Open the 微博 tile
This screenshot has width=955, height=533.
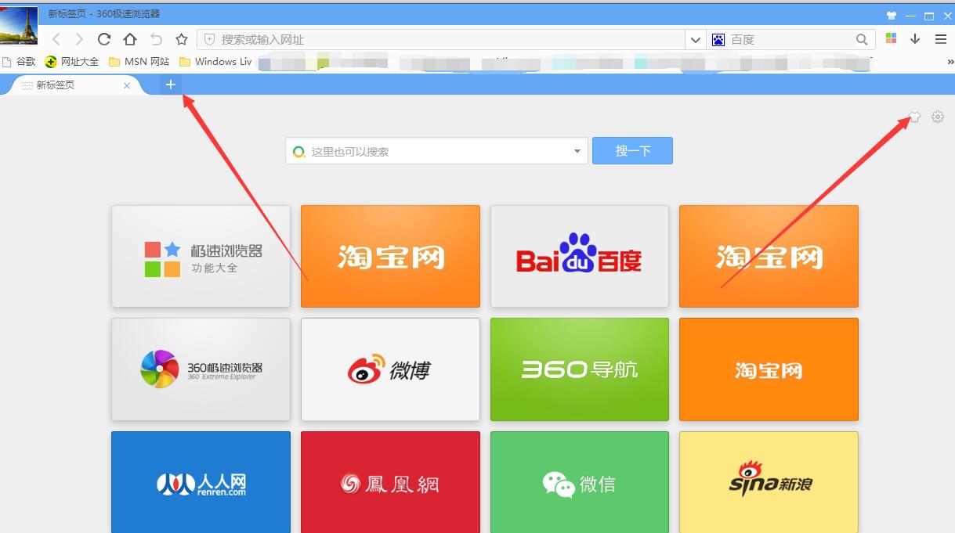coord(390,369)
